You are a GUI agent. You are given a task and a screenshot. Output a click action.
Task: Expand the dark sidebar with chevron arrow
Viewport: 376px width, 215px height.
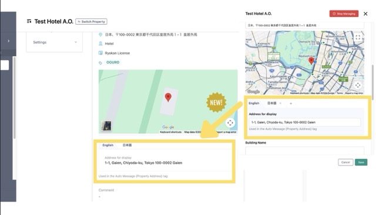click(x=9, y=41)
